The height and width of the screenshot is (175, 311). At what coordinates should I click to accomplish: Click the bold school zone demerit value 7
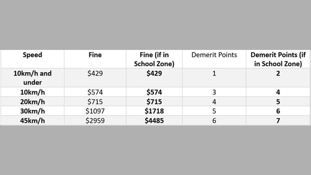(x=278, y=121)
